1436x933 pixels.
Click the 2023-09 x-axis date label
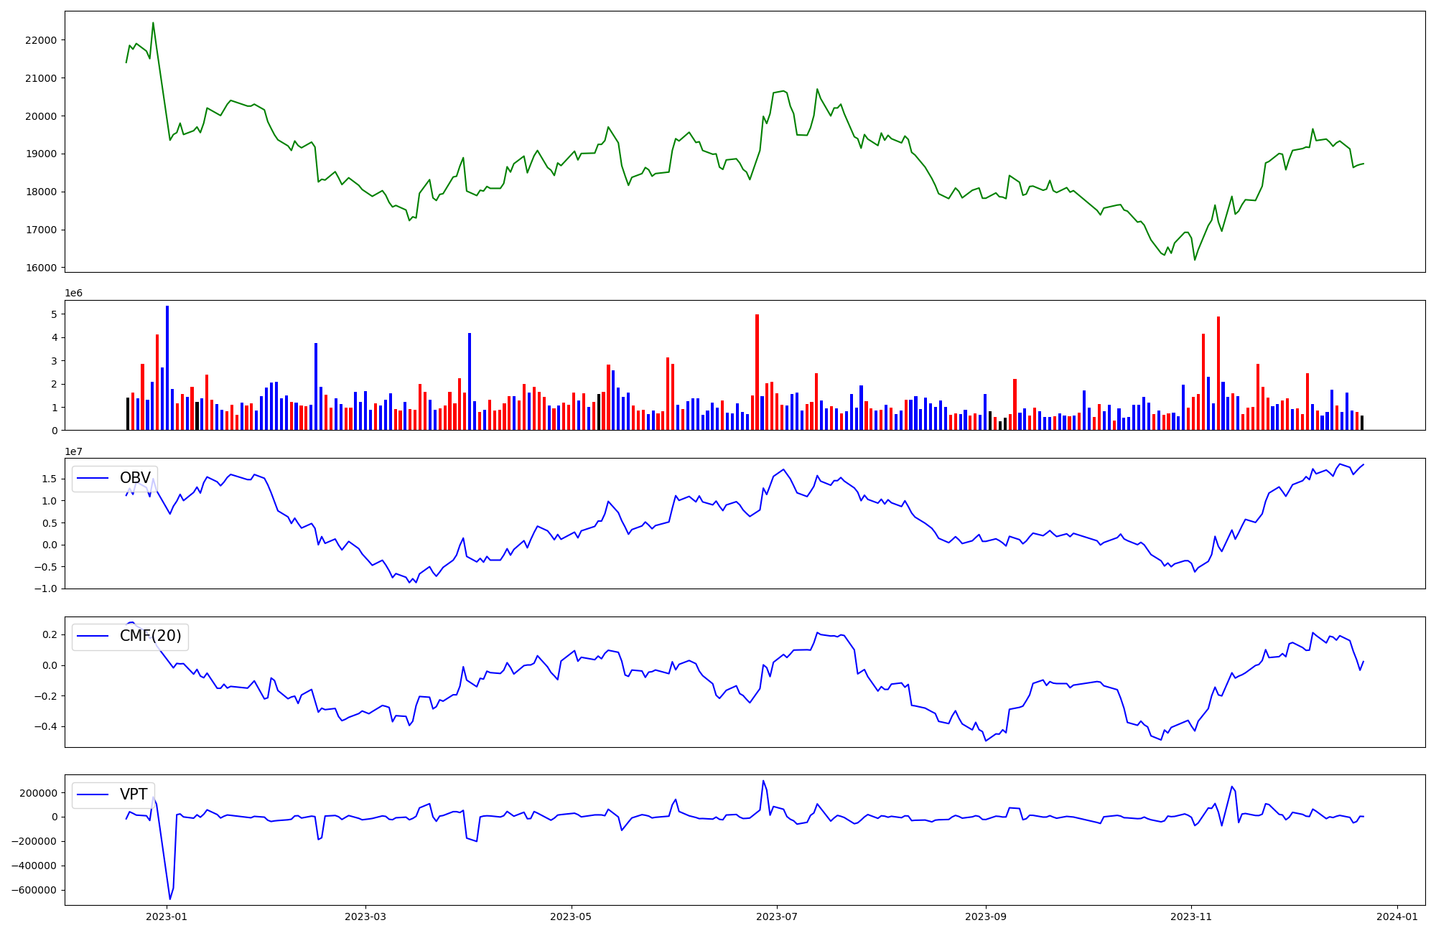986,916
